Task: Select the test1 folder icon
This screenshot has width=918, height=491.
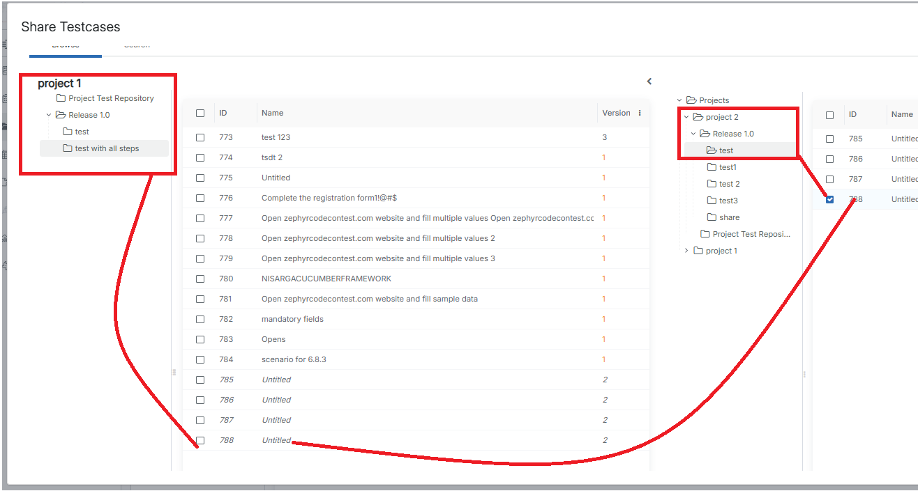Action: [712, 167]
